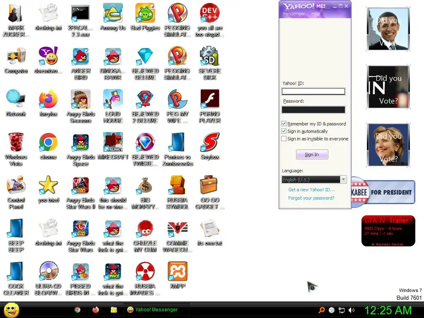Click the Sign In button
This screenshot has width=424, height=318.
[312, 154]
